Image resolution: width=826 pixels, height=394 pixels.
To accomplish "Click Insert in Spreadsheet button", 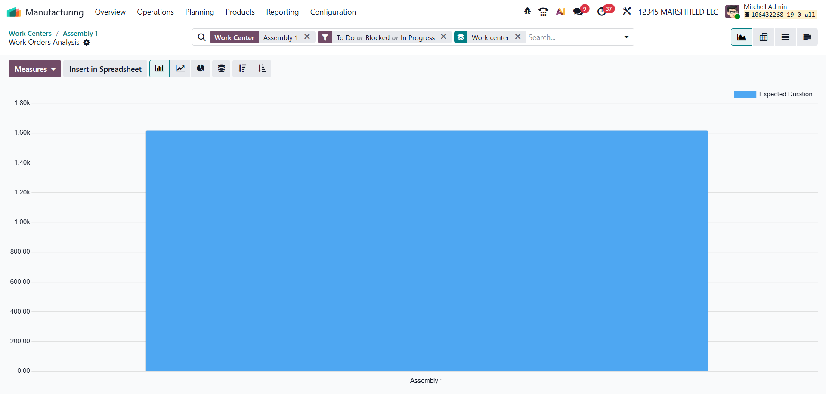I will [x=105, y=69].
